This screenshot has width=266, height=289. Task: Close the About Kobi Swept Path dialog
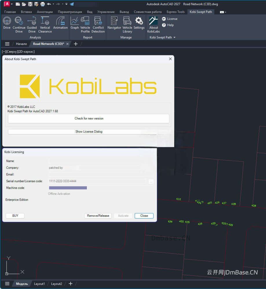[x=170, y=59]
